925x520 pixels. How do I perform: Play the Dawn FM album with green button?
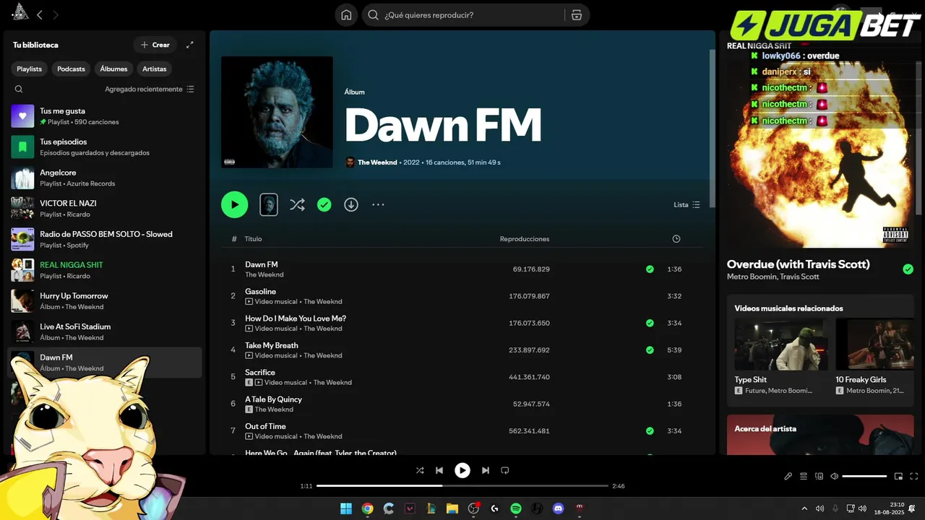234,204
